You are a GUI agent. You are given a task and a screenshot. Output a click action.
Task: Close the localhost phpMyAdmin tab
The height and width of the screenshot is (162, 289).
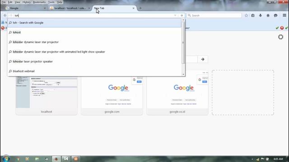(x=89, y=8)
